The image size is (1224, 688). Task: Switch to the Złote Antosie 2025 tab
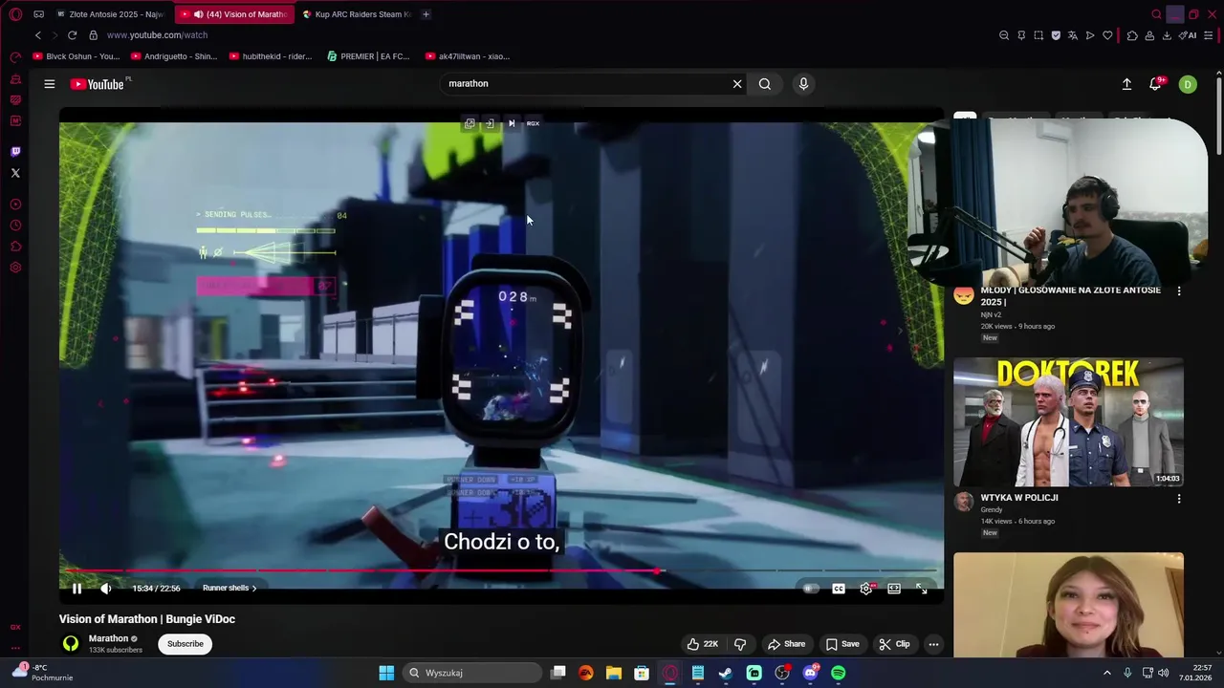(112, 14)
